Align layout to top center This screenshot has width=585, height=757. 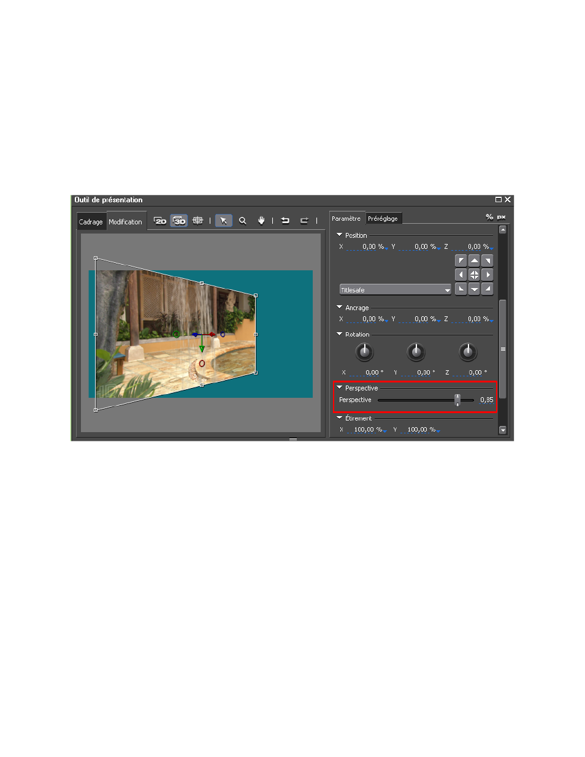point(475,261)
